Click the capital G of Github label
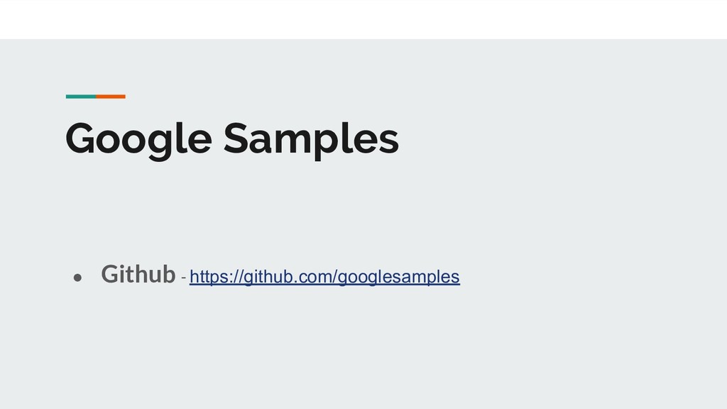This screenshot has width=727, height=409. point(109,273)
